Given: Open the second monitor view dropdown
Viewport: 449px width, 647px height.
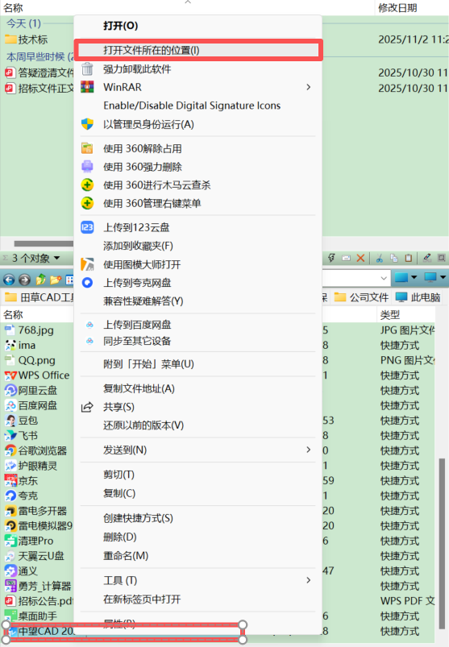Looking at the screenshot, I should [443, 277].
